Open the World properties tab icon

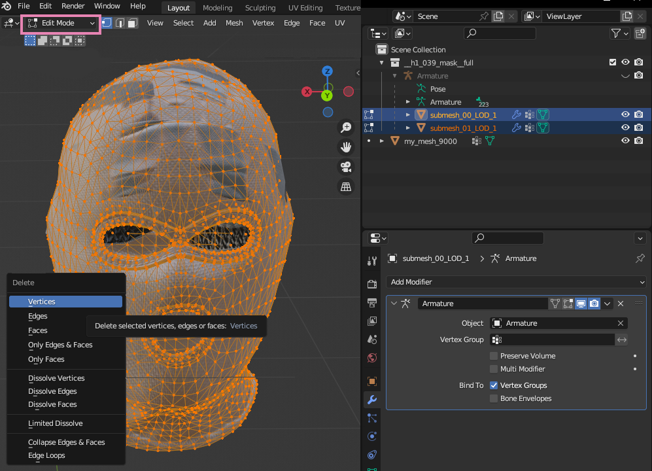[372, 358]
